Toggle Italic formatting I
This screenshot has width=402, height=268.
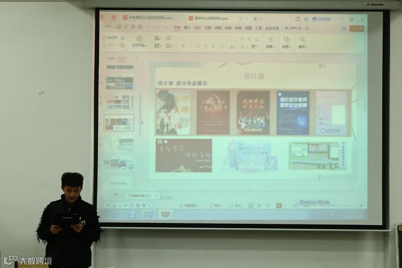pyautogui.click(x=190, y=46)
